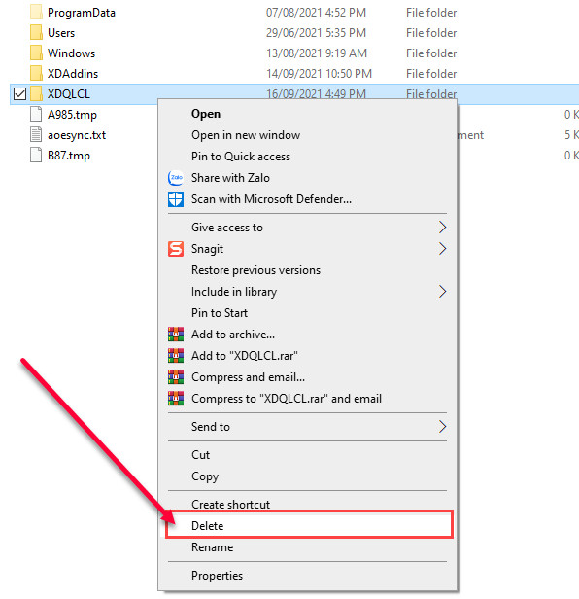Click WinRAR icon beside Add to "XDQLCL.rar"
The image size is (579, 599).
(176, 356)
